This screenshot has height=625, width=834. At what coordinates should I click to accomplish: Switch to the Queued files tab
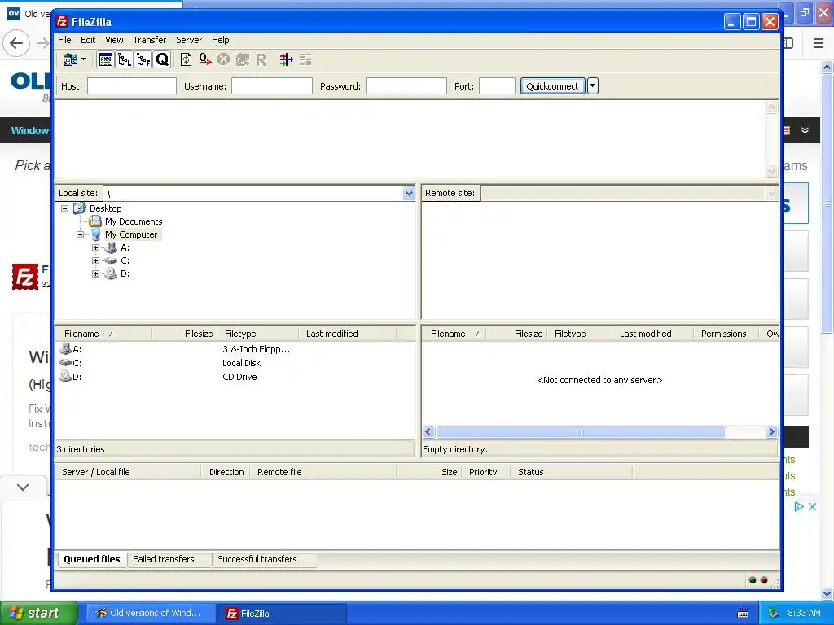(x=92, y=559)
